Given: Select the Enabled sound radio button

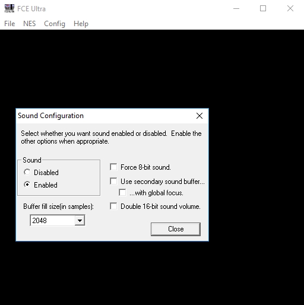Looking at the screenshot, I should click(27, 185).
